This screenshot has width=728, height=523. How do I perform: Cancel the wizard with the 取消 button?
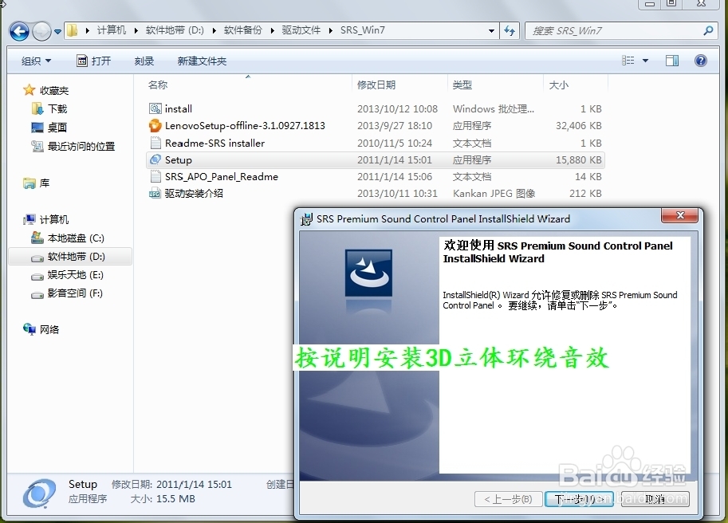pos(654,499)
